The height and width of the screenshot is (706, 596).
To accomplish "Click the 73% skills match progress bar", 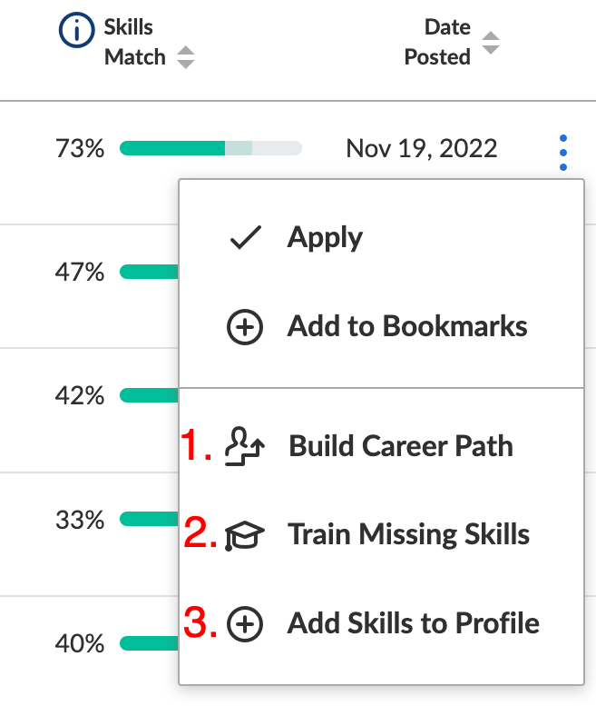I will (x=210, y=148).
